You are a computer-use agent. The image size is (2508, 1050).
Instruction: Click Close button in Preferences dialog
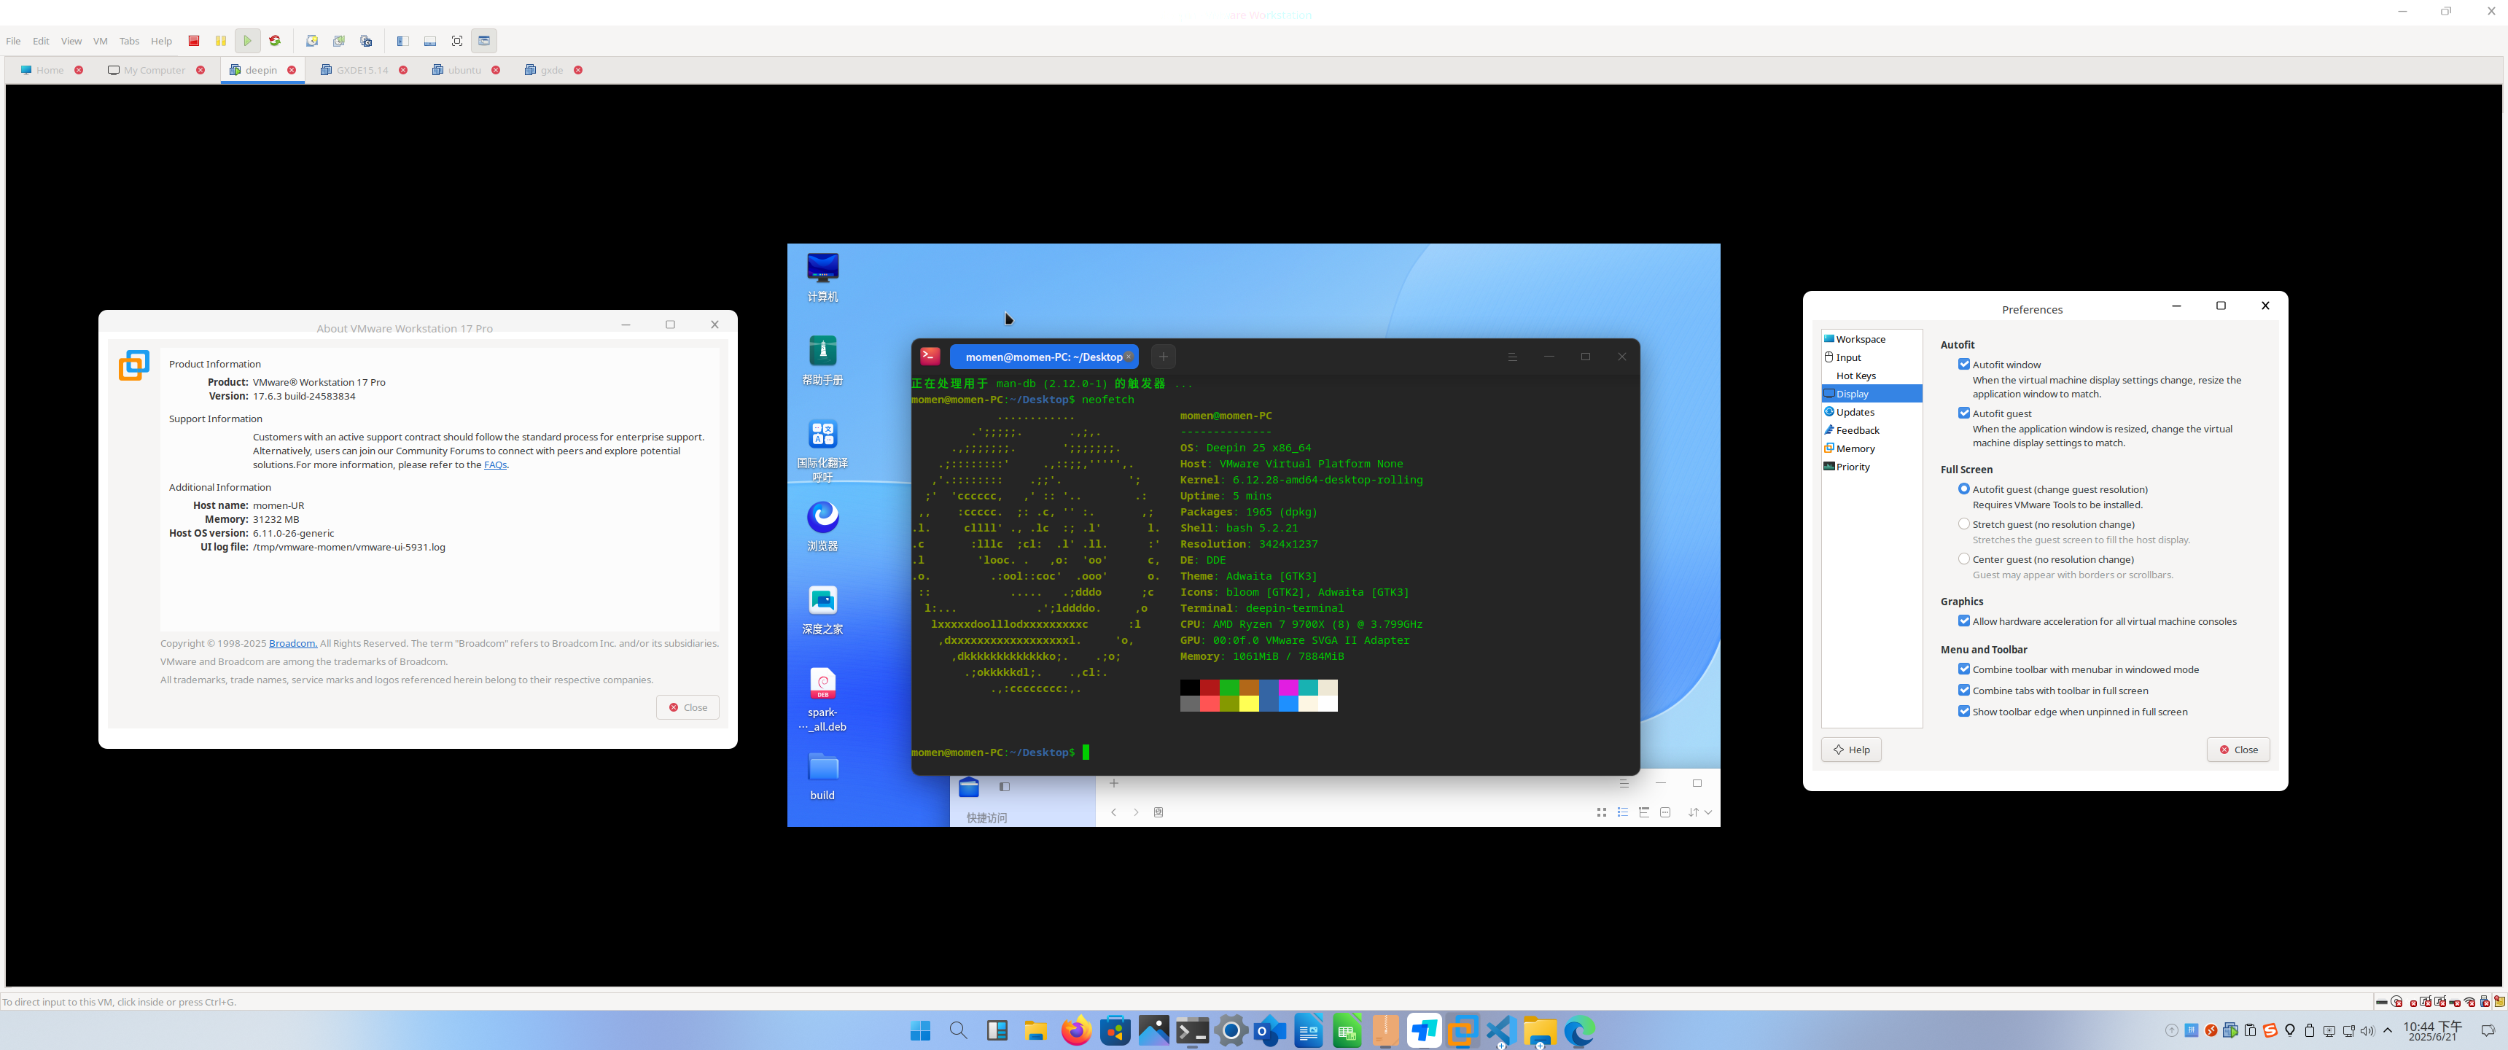[x=2238, y=750]
